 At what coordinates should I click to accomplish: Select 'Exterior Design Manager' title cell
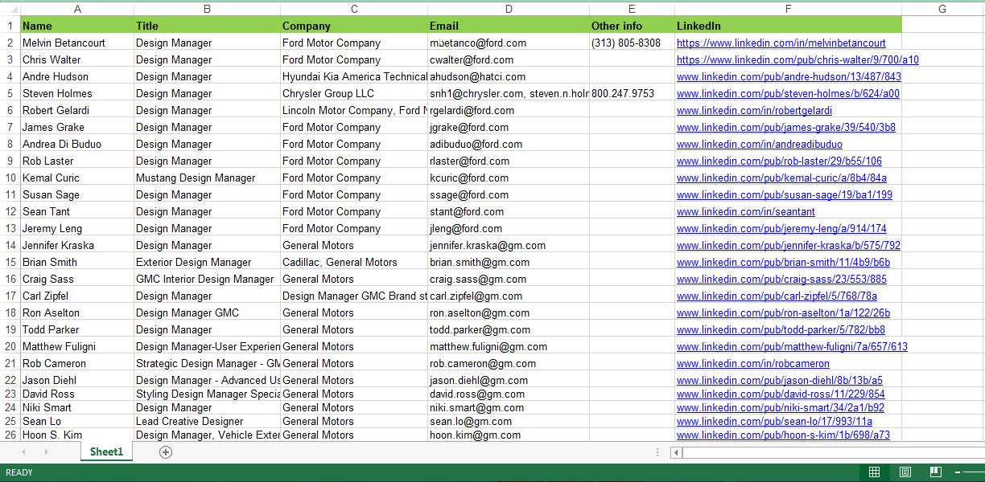(207, 263)
